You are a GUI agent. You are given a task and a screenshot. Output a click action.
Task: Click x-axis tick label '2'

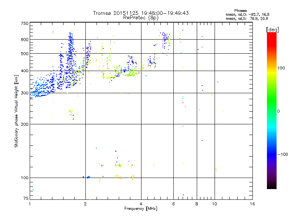tap(85, 204)
